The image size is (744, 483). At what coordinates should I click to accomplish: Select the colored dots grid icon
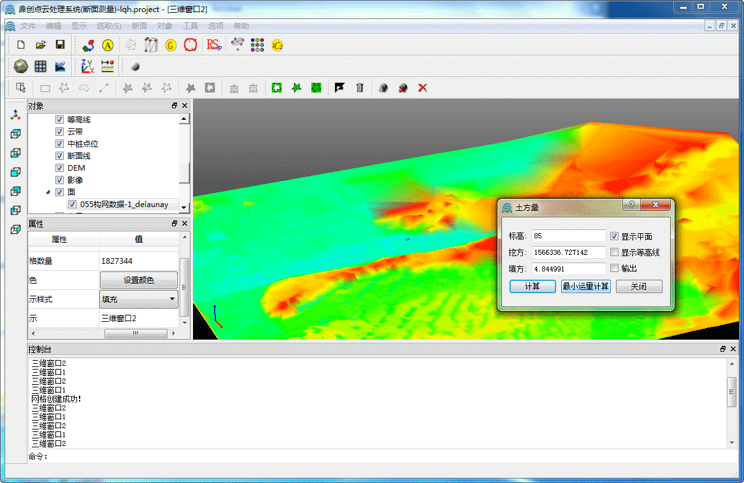click(x=257, y=45)
